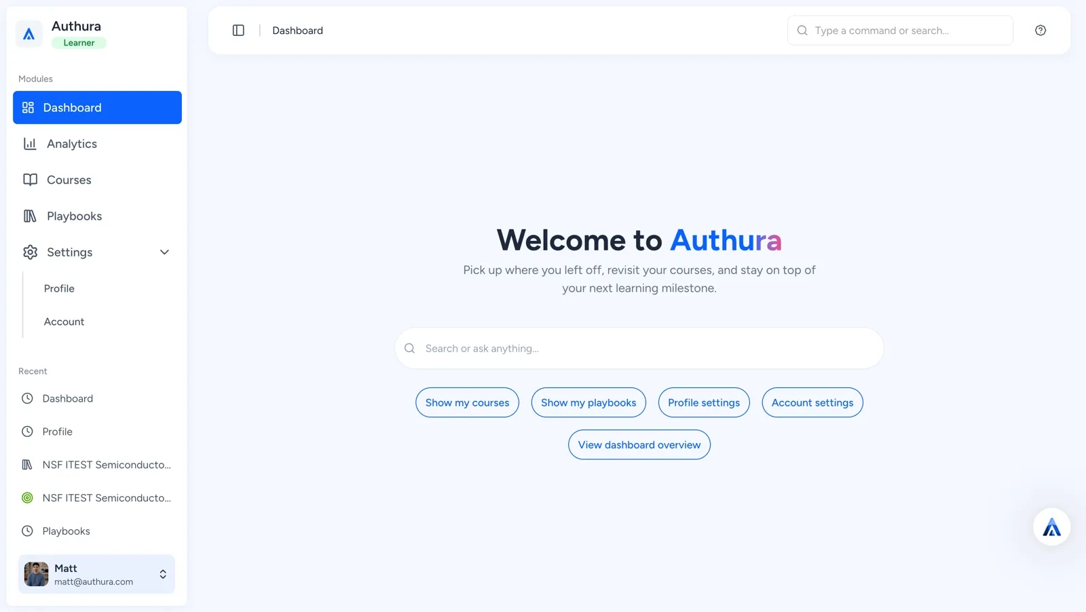This screenshot has height=612, width=1086.
Task: Click the clock icon beside recent Dashboard
Action: 27,398
